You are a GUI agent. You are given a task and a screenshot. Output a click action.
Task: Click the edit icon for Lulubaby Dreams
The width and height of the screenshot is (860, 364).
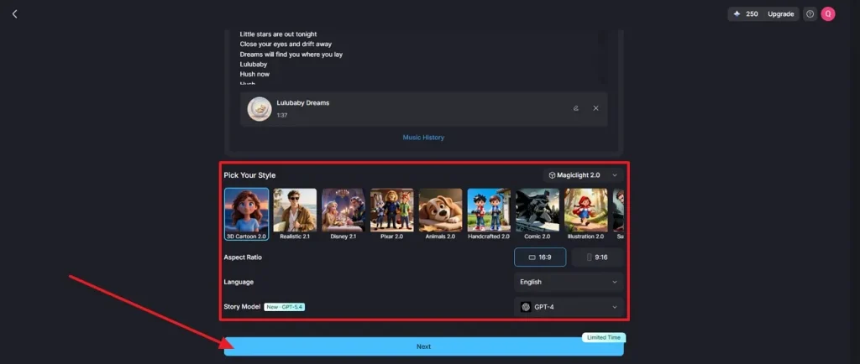[x=575, y=108]
